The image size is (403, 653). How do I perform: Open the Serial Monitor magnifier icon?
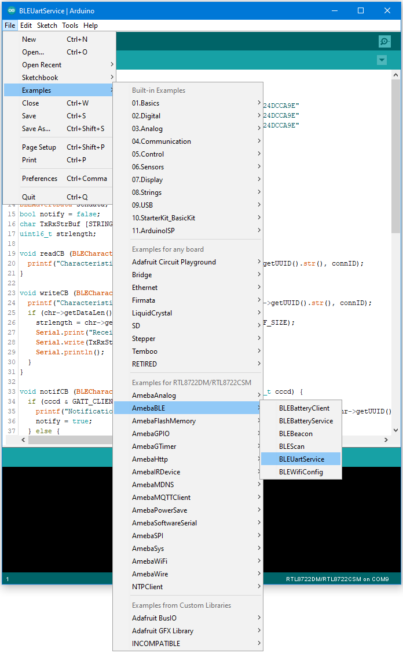point(384,41)
